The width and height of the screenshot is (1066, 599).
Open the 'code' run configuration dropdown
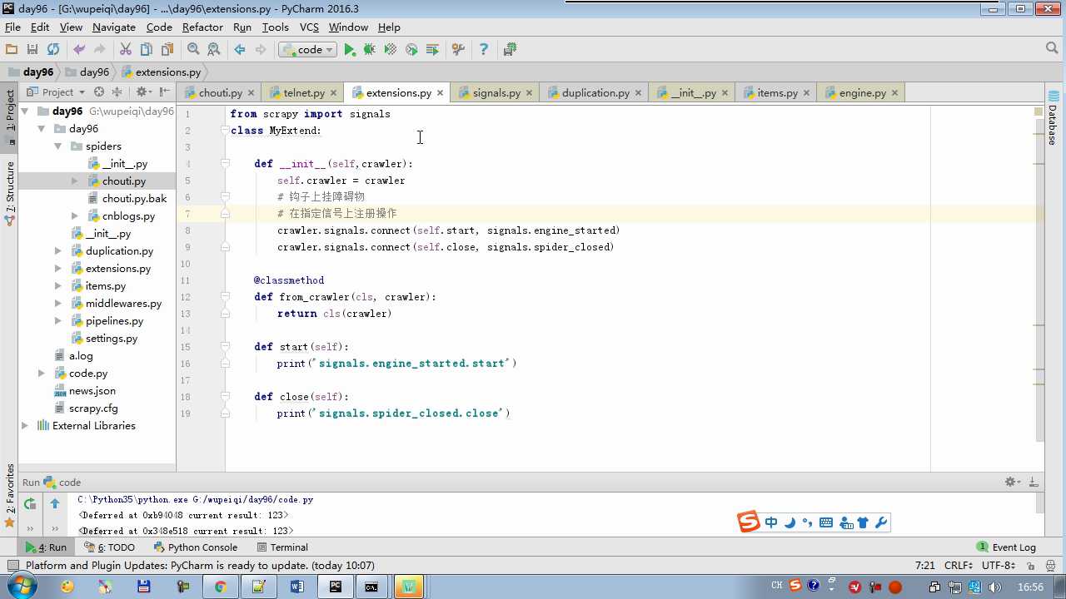[307, 50]
